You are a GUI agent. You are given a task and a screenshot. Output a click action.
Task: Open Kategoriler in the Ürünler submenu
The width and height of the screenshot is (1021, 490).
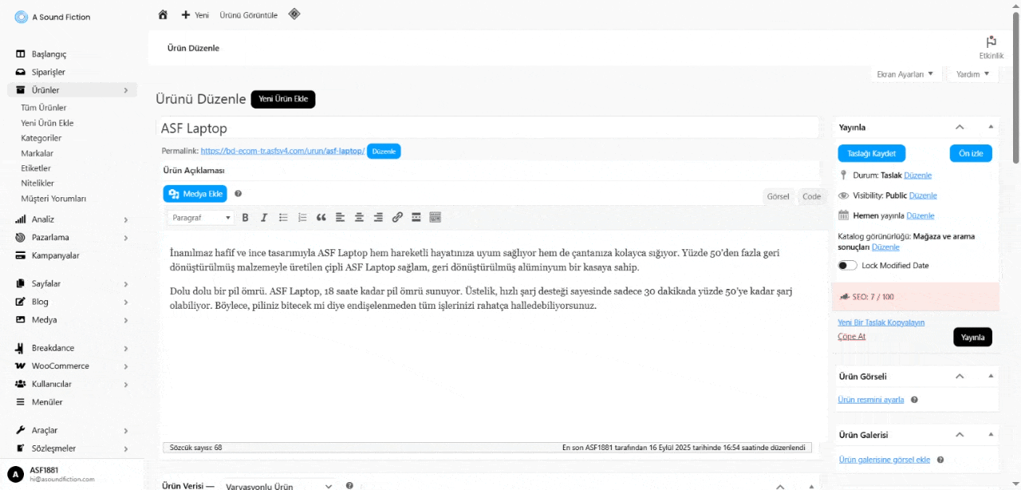pyautogui.click(x=41, y=138)
